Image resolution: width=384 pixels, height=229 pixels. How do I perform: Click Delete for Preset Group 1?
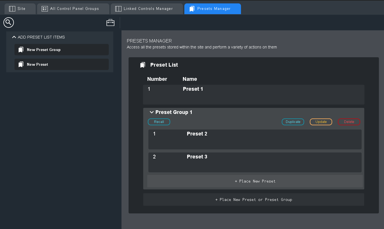coord(349,122)
